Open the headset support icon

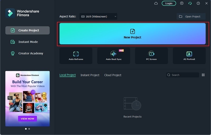tap(190, 3)
